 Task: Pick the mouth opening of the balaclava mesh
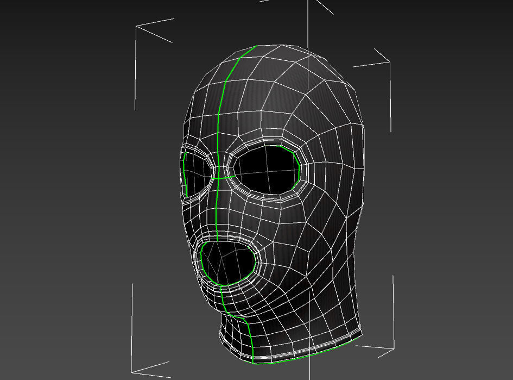coord(228,263)
